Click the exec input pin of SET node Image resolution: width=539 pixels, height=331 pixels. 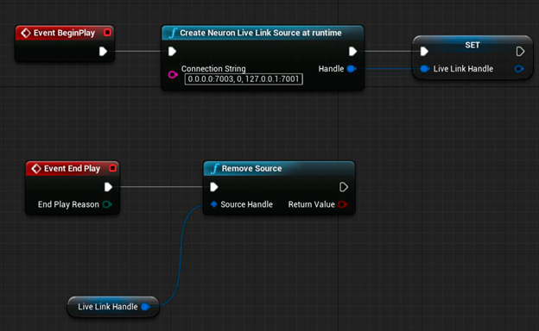pos(424,52)
